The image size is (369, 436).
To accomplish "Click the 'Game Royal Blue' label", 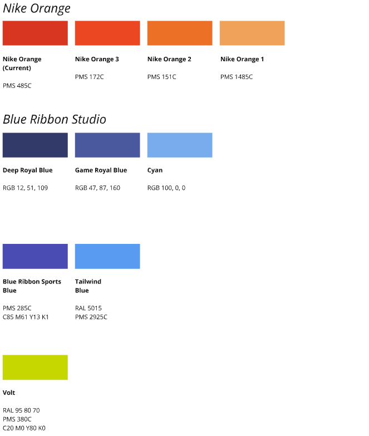I will [x=101, y=170].
